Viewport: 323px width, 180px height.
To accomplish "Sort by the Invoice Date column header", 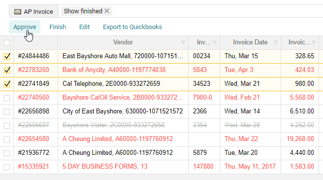I will coord(250,42).
